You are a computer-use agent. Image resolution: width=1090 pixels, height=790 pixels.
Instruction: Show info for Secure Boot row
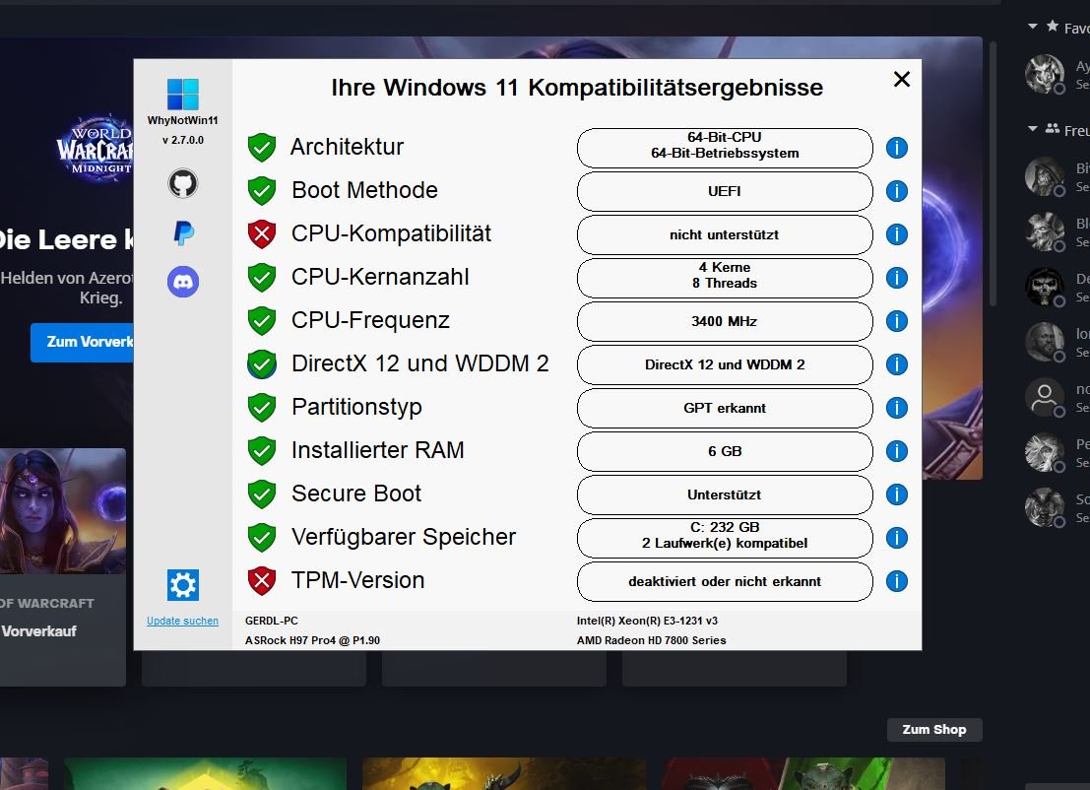[x=897, y=494]
